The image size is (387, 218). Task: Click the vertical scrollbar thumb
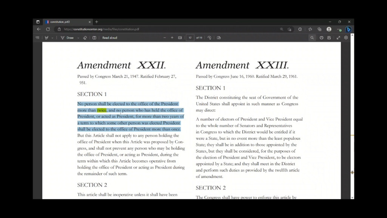tap(352, 172)
